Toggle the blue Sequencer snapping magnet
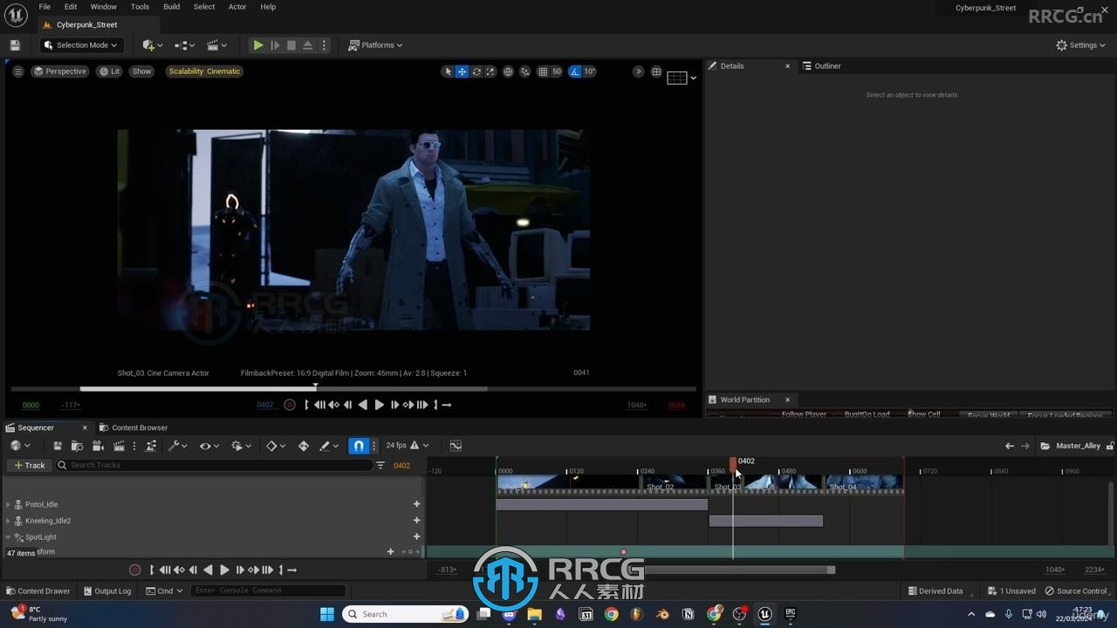 coord(359,446)
